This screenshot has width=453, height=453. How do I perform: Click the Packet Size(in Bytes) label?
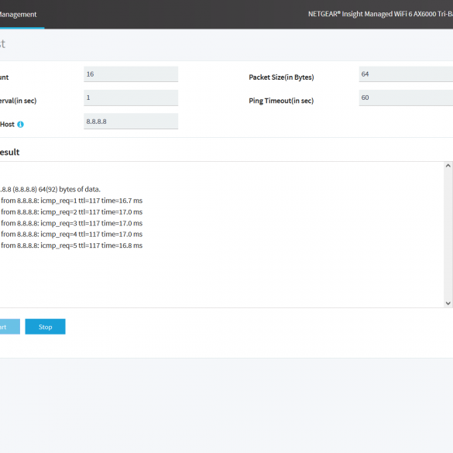[x=281, y=77]
